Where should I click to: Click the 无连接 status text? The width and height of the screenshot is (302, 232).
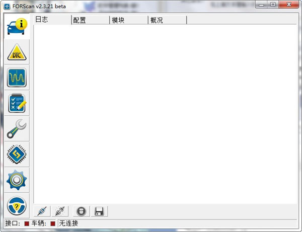[68, 223]
